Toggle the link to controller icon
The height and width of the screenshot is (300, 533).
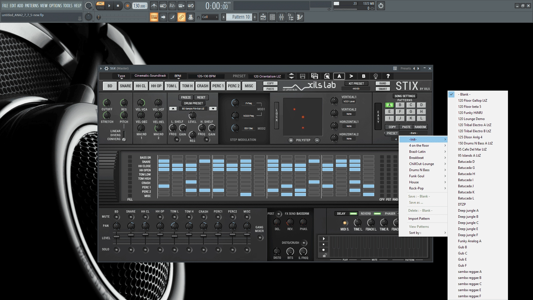point(181,17)
